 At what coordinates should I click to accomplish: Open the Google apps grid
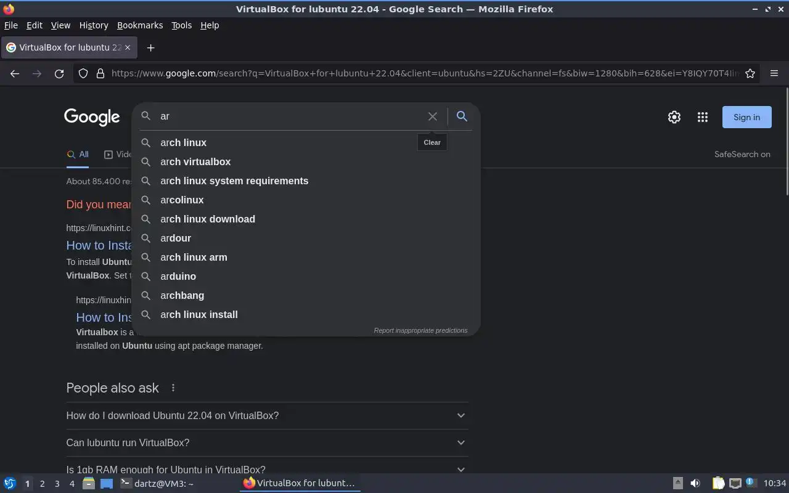tap(703, 117)
